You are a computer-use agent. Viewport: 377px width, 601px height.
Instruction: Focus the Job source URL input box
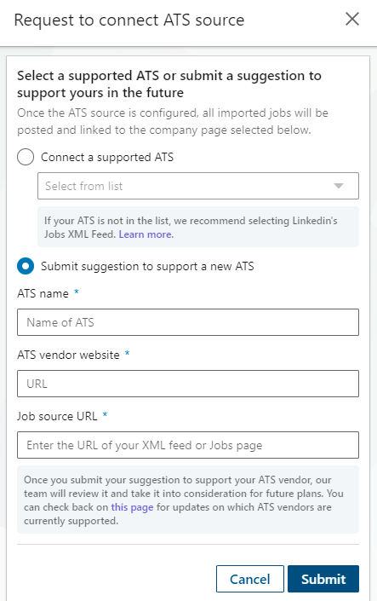pos(188,445)
